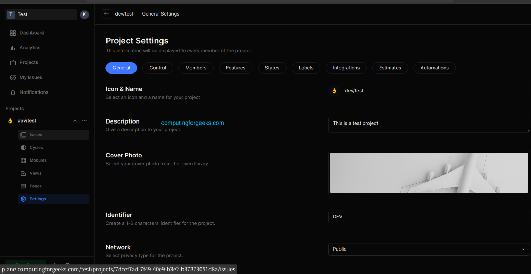Open Views under dev/test project

[x=35, y=173]
